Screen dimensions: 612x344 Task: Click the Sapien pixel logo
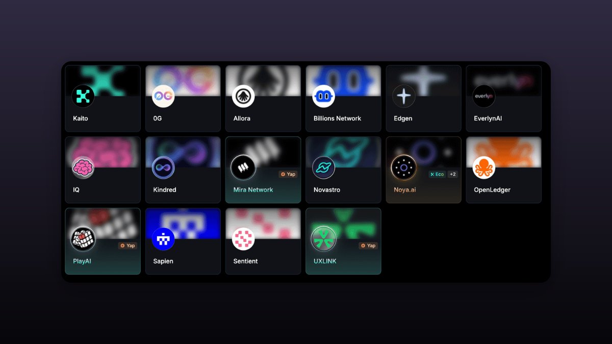click(x=163, y=239)
